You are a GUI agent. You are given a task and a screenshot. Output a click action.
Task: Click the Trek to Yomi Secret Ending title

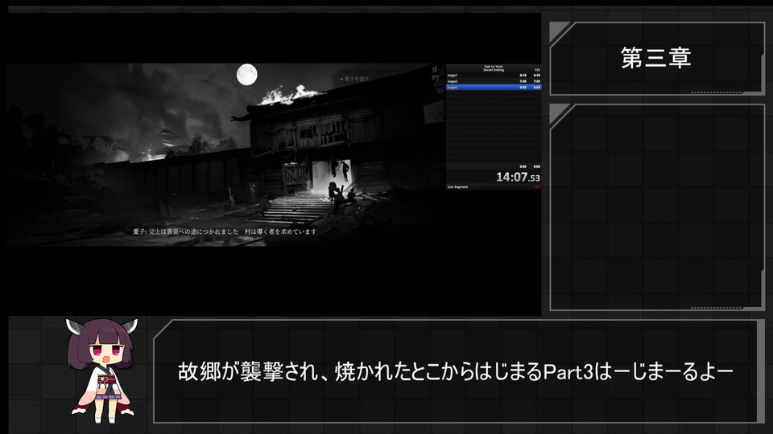tap(494, 68)
